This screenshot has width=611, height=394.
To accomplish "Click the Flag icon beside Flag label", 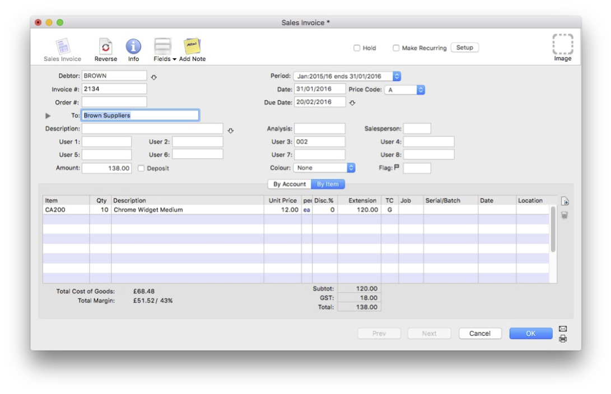I will tap(397, 167).
